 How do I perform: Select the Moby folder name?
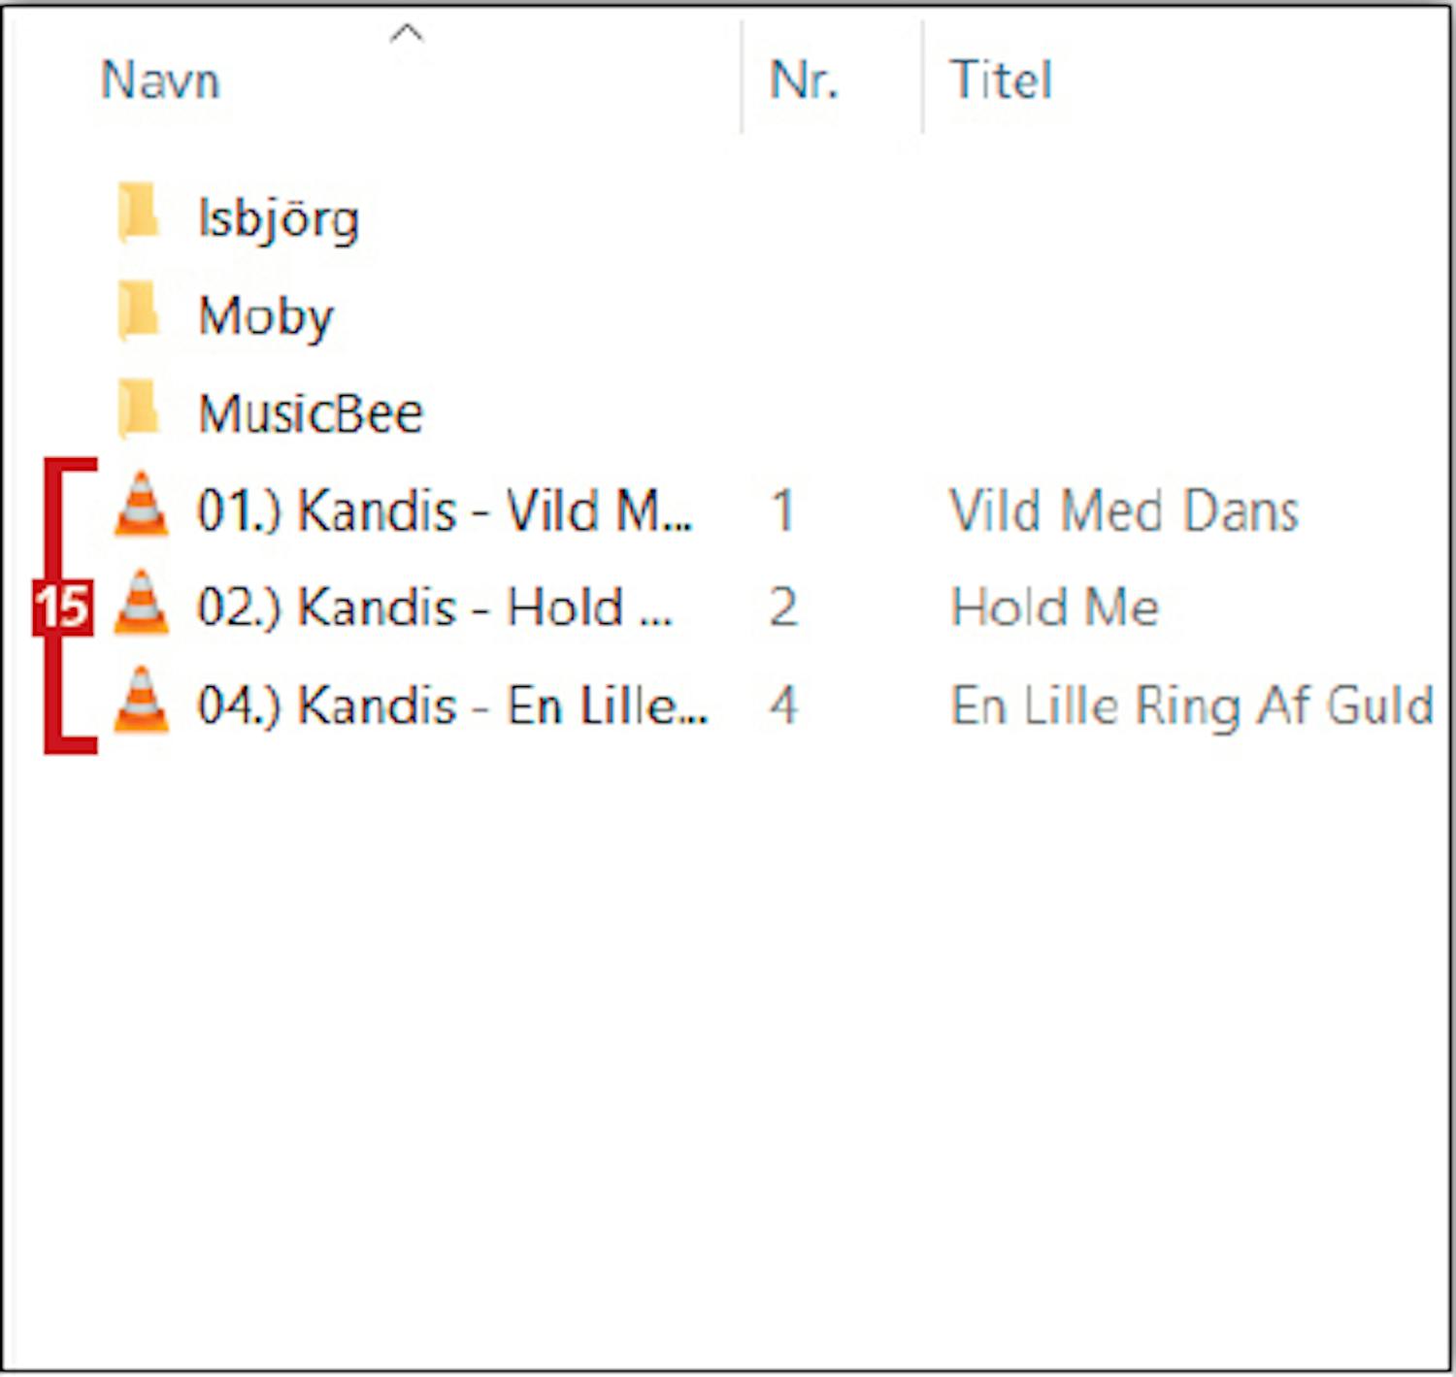(266, 315)
